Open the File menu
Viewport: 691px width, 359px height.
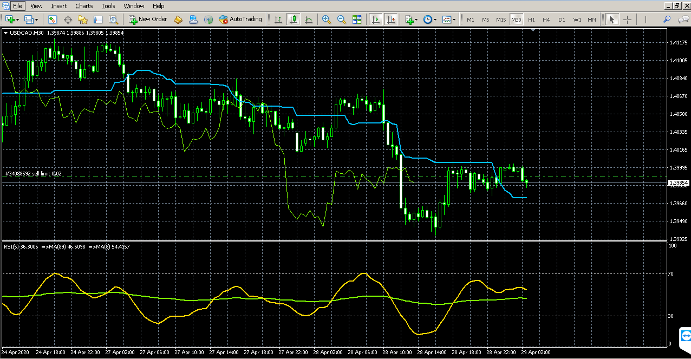(x=18, y=6)
